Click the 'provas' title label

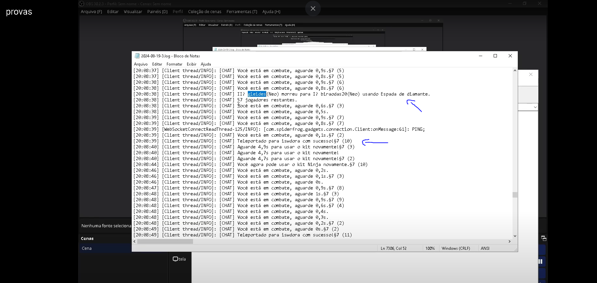click(19, 12)
